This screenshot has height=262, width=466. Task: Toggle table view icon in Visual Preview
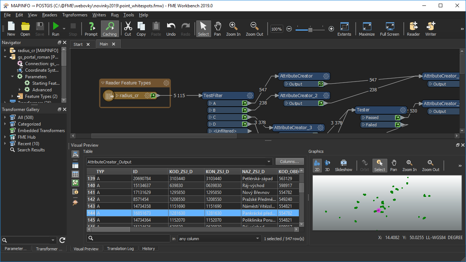(75, 174)
